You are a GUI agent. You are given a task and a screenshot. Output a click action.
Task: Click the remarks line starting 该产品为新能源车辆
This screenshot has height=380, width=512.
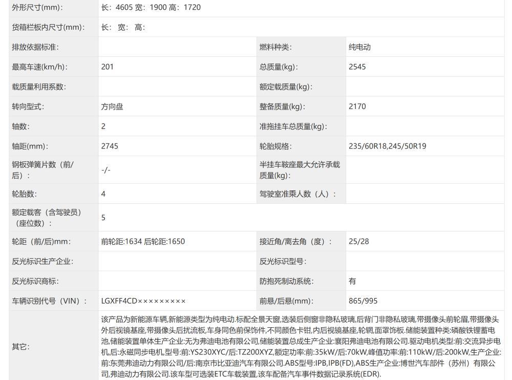[300, 320]
